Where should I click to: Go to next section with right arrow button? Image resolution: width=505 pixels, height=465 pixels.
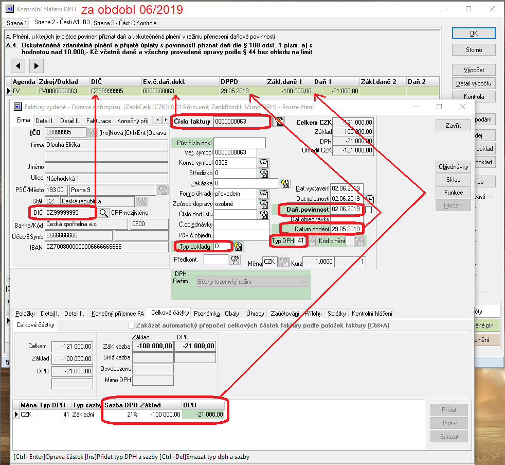pyautogui.click(x=37, y=66)
